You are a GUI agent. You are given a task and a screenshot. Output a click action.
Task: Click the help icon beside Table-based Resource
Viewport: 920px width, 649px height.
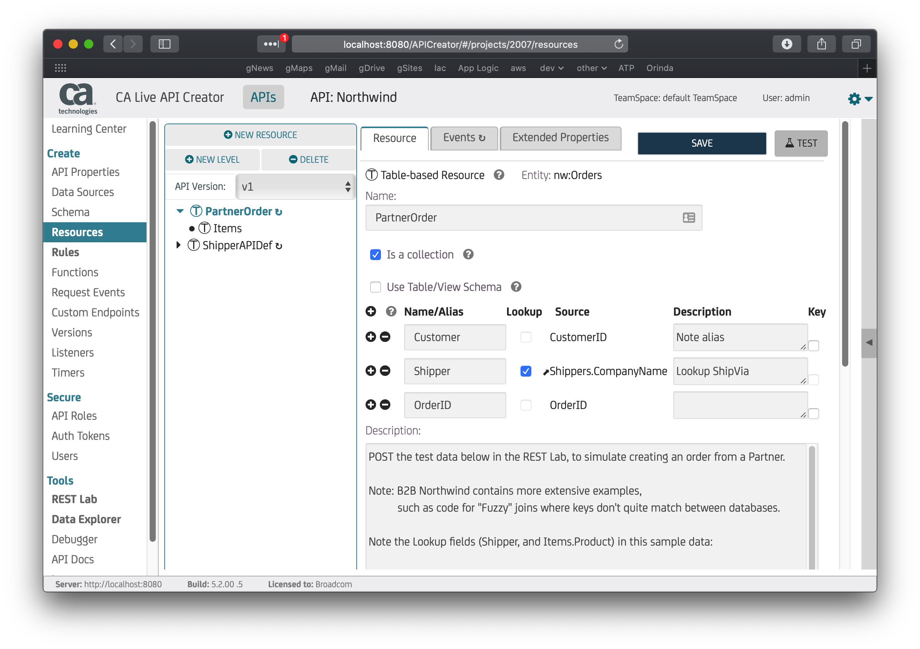(499, 175)
